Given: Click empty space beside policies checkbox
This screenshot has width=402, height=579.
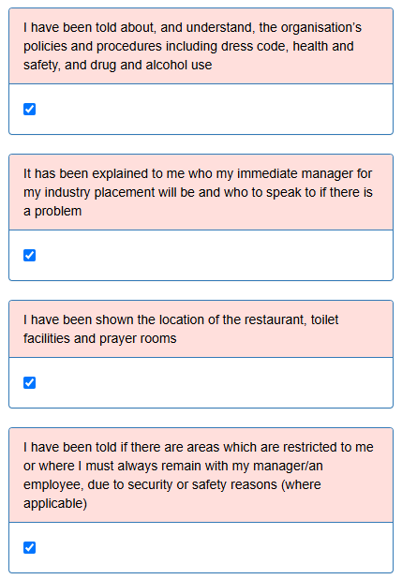Looking at the screenshot, I should 215,110.
